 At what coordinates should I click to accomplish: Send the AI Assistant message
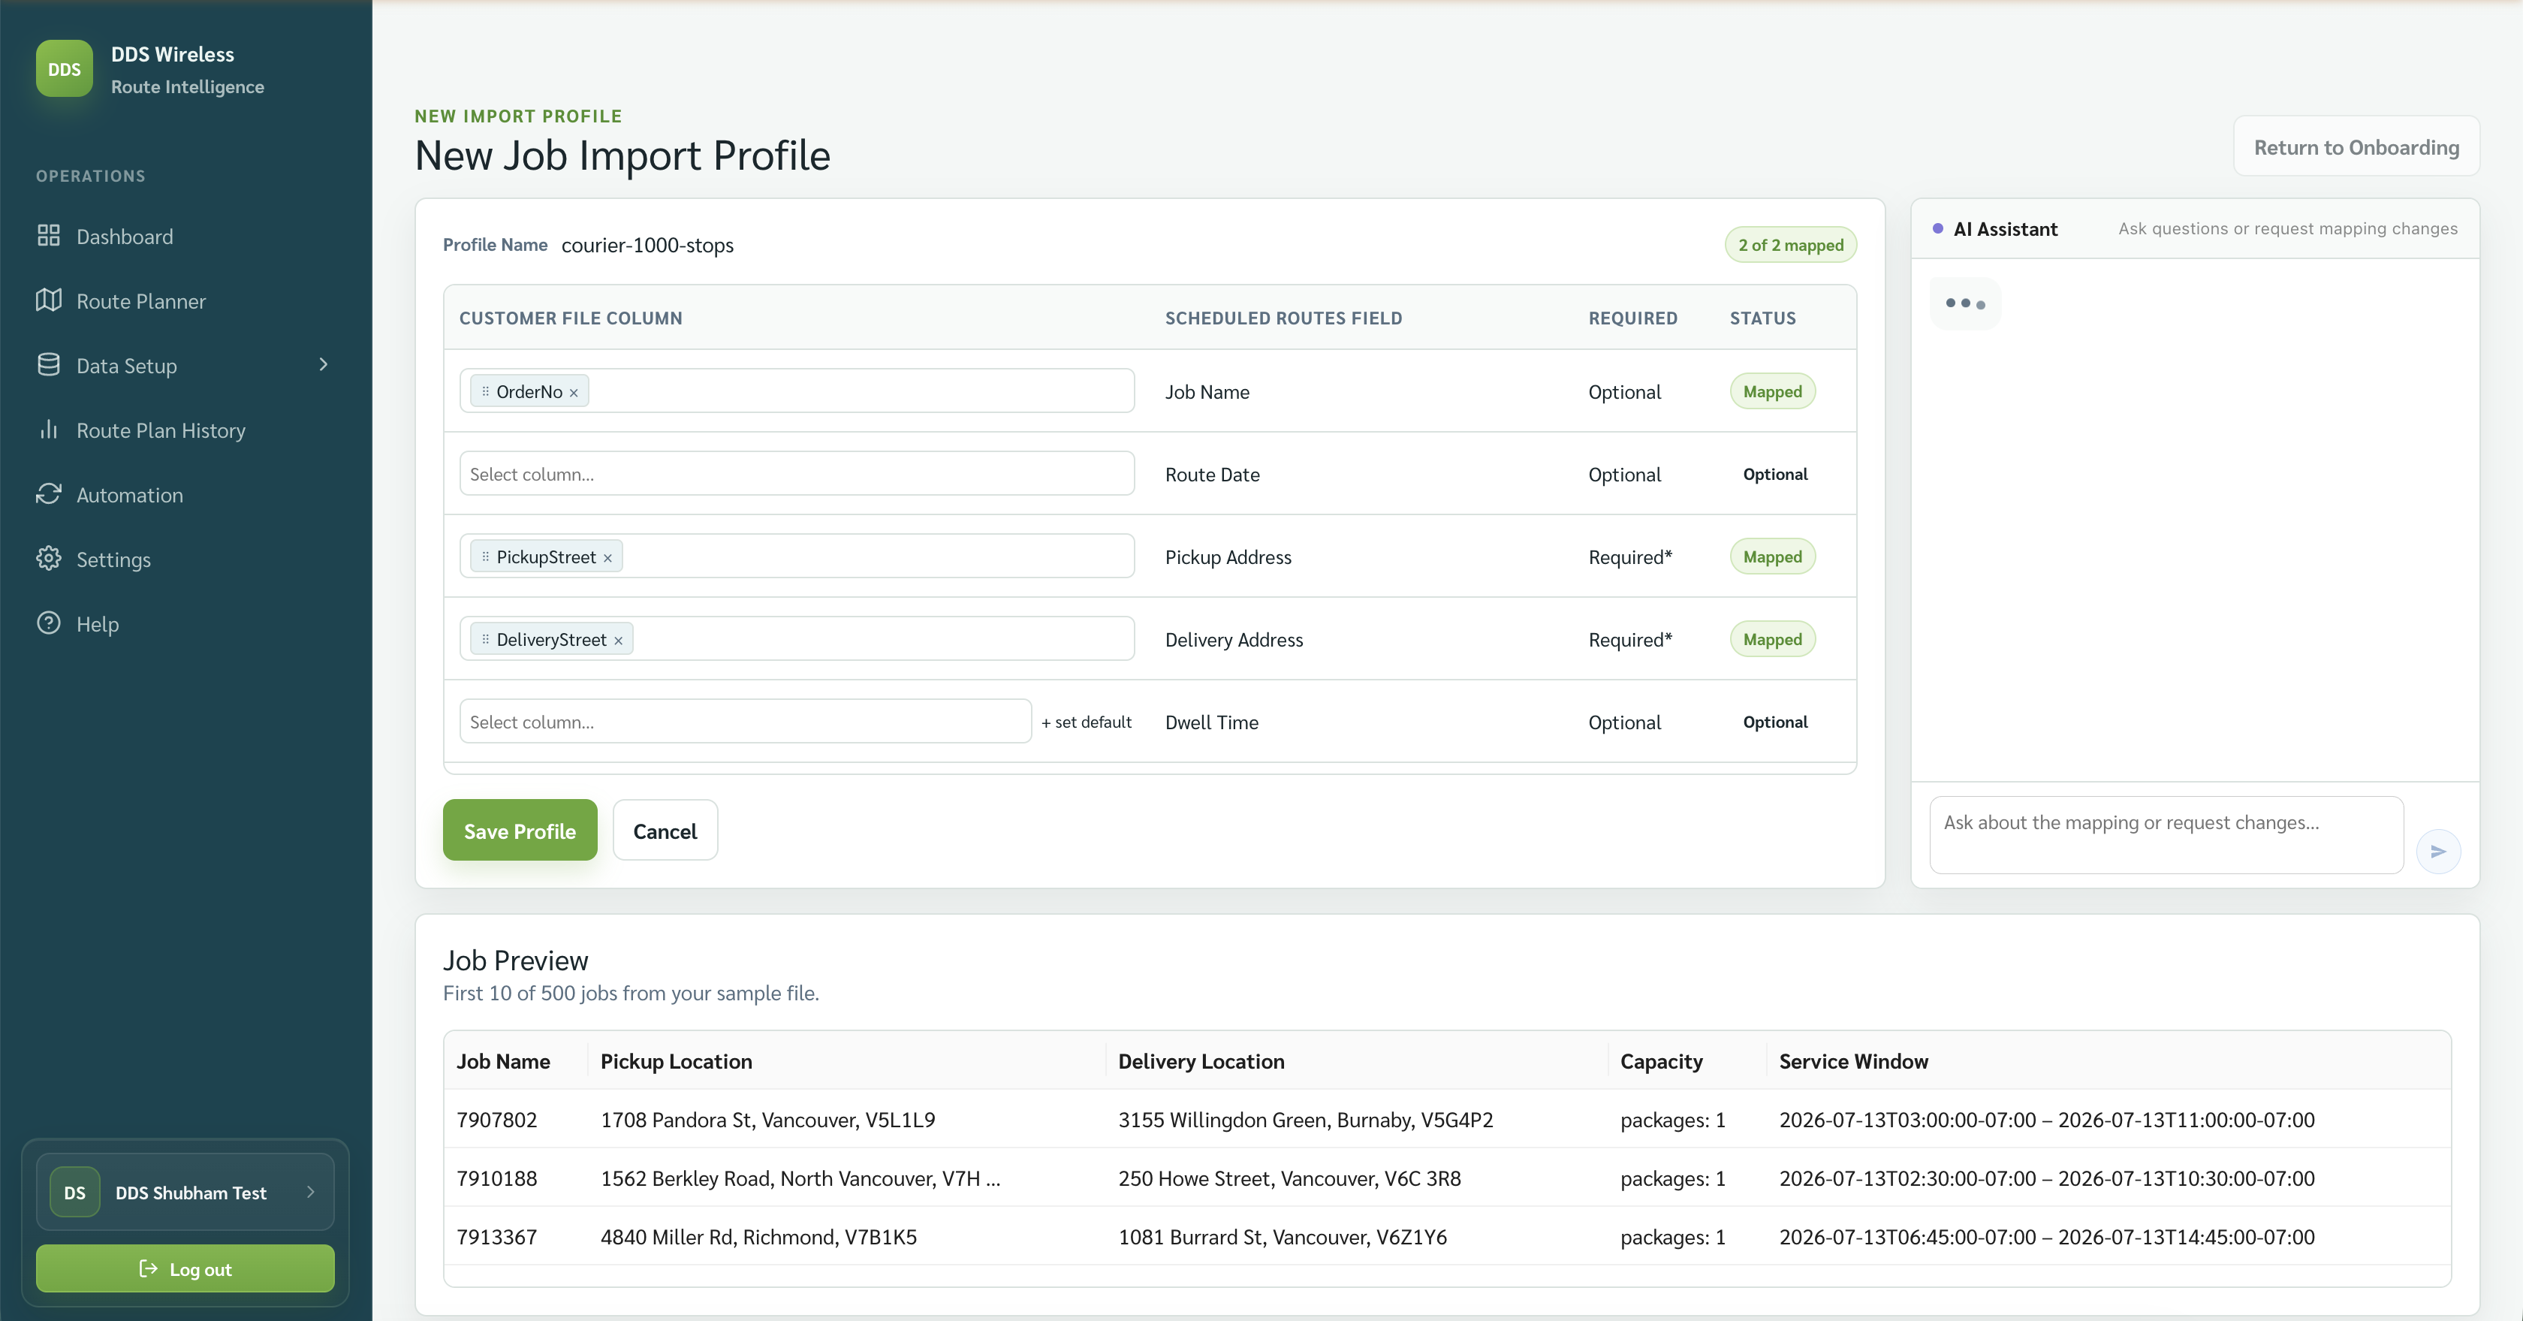(x=2438, y=851)
